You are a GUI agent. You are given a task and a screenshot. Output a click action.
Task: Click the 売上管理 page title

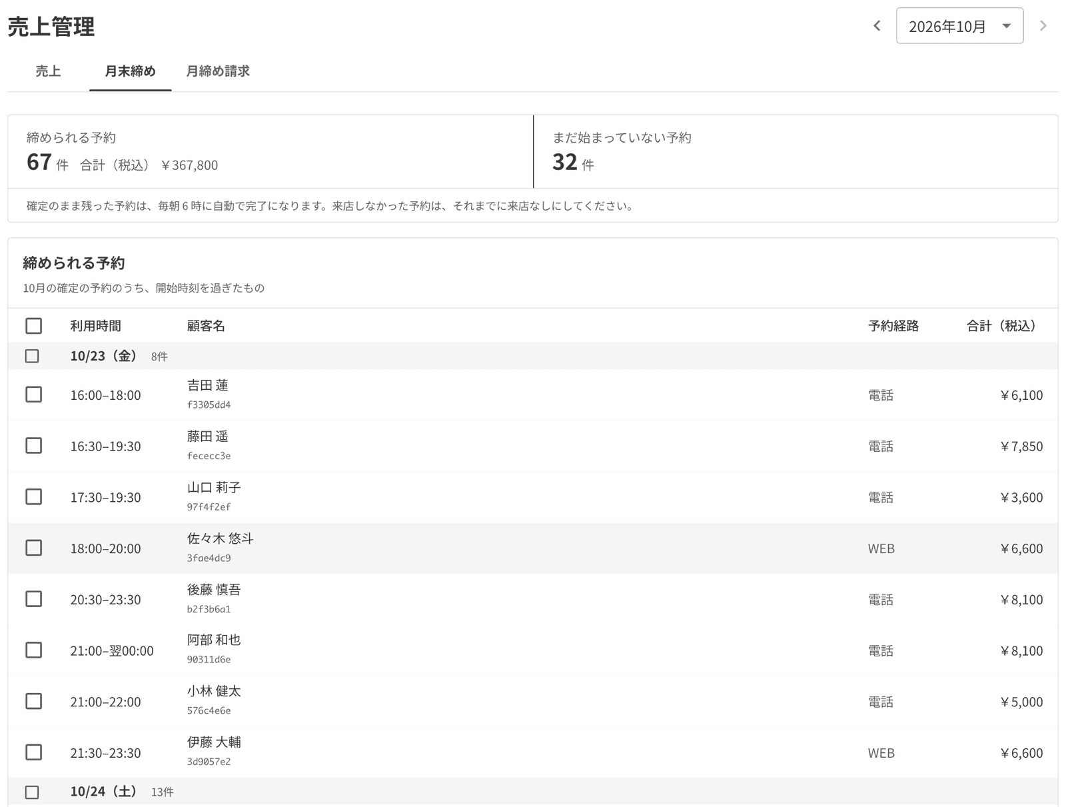pos(51,27)
